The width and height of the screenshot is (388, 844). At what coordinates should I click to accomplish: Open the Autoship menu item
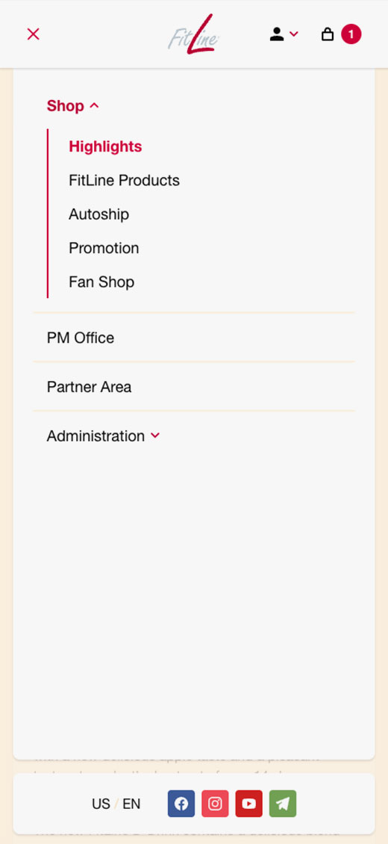coord(99,214)
